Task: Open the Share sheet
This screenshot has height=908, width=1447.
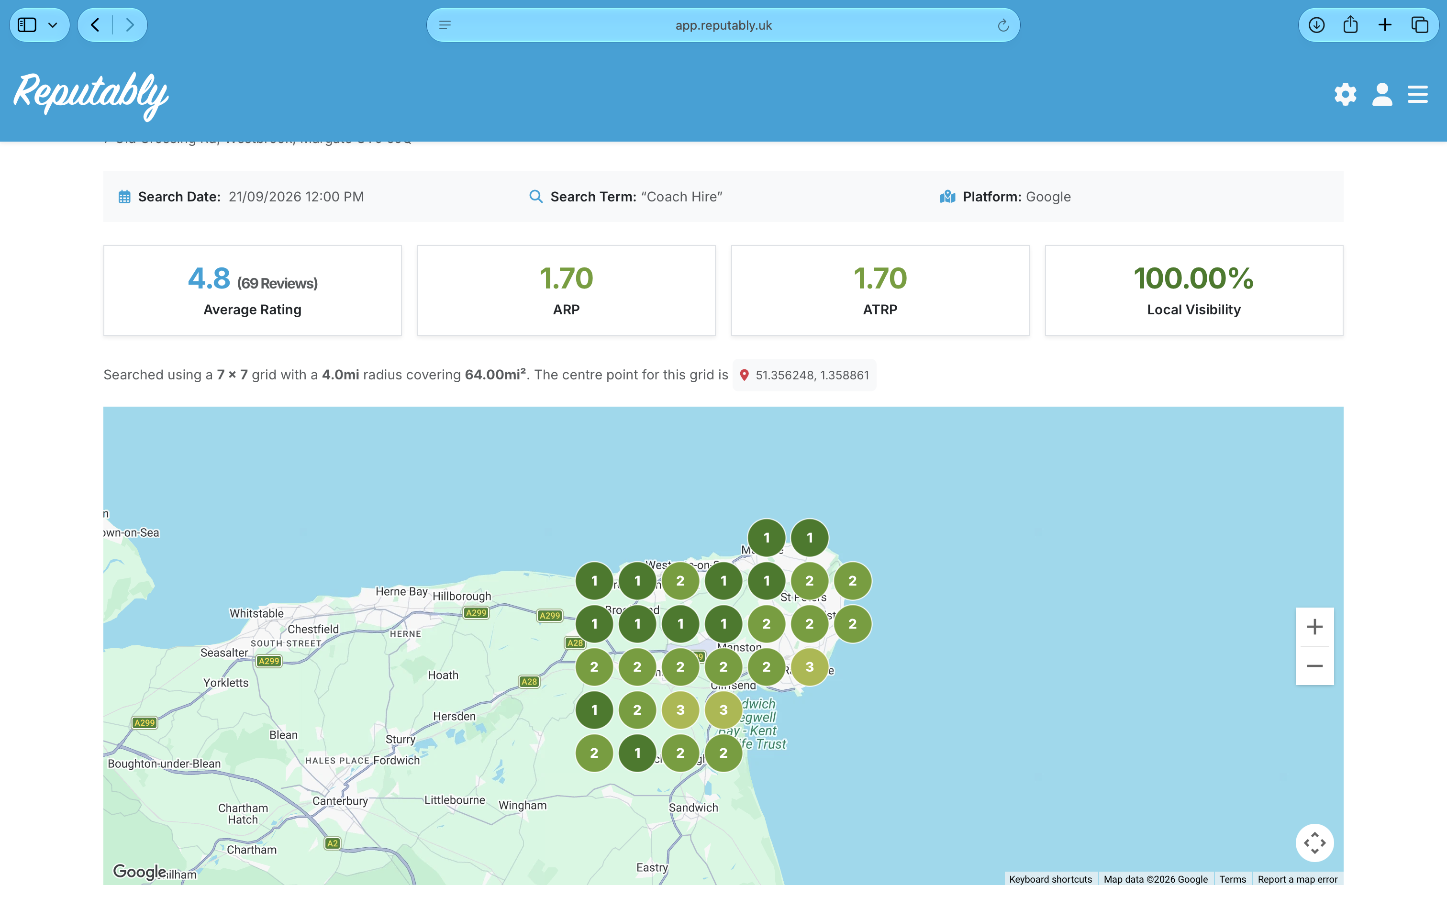Action: pyautogui.click(x=1350, y=24)
